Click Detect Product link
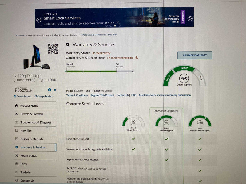This screenshot has width=246, height=184. (22, 96)
